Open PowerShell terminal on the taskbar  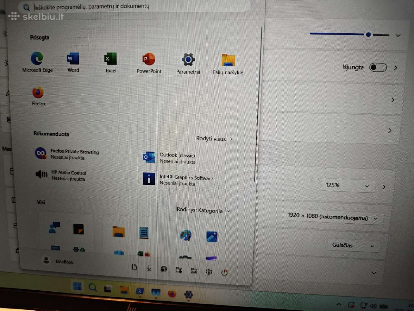[140, 291]
